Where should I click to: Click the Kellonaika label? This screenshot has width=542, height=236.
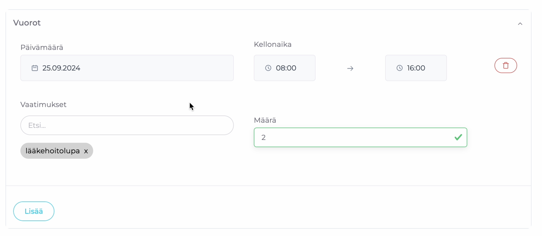[273, 44]
